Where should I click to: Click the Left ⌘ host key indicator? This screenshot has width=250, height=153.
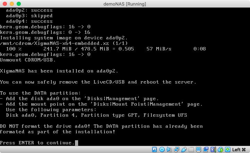pos(239,150)
